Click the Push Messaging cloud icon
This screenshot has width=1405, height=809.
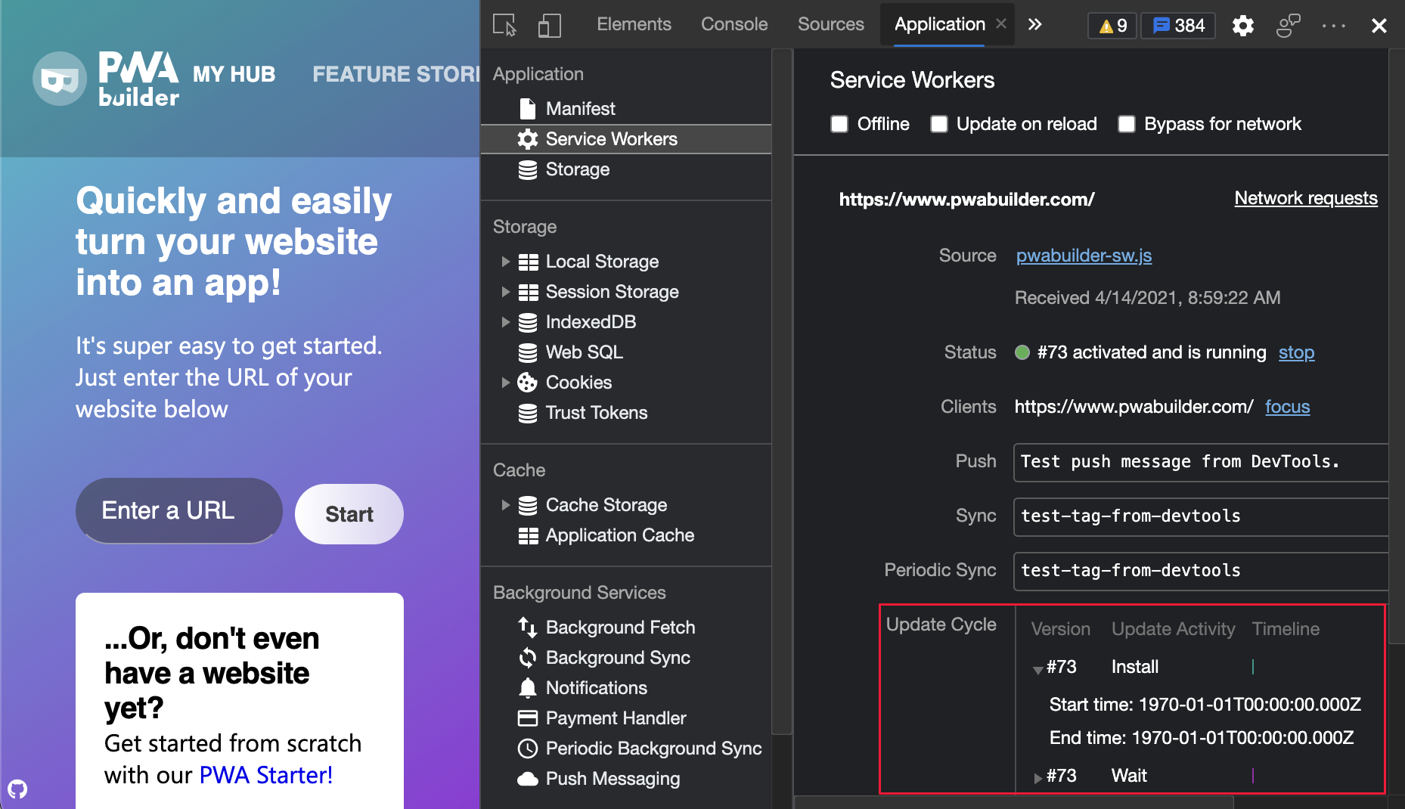pyautogui.click(x=529, y=778)
